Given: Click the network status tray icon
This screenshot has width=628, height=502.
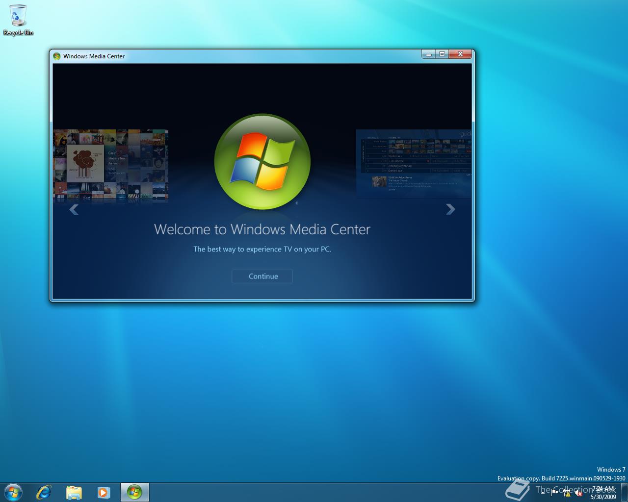Looking at the screenshot, I should click(x=567, y=493).
